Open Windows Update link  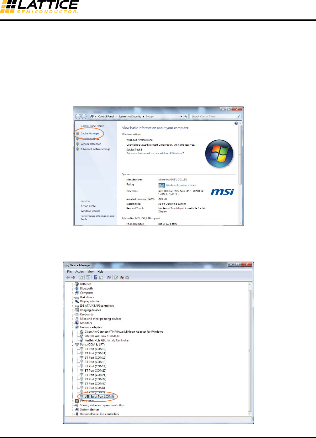[90, 211]
